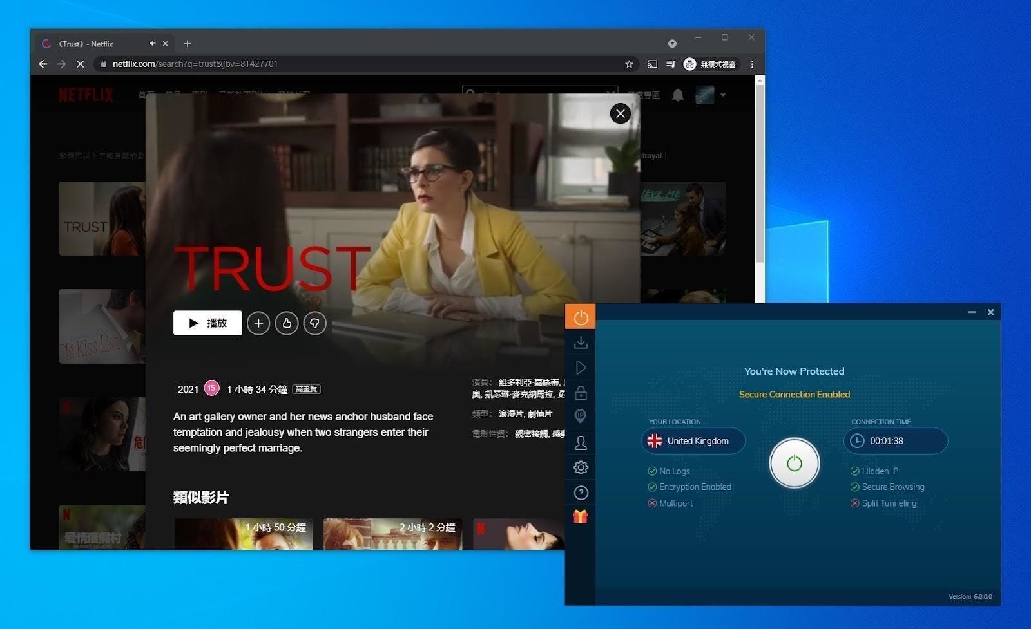
Task: Click the Version 6.0.0.0 text
Action: pyautogui.click(x=970, y=596)
